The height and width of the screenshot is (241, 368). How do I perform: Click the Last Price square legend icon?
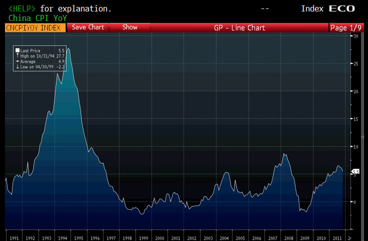coord(17,50)
